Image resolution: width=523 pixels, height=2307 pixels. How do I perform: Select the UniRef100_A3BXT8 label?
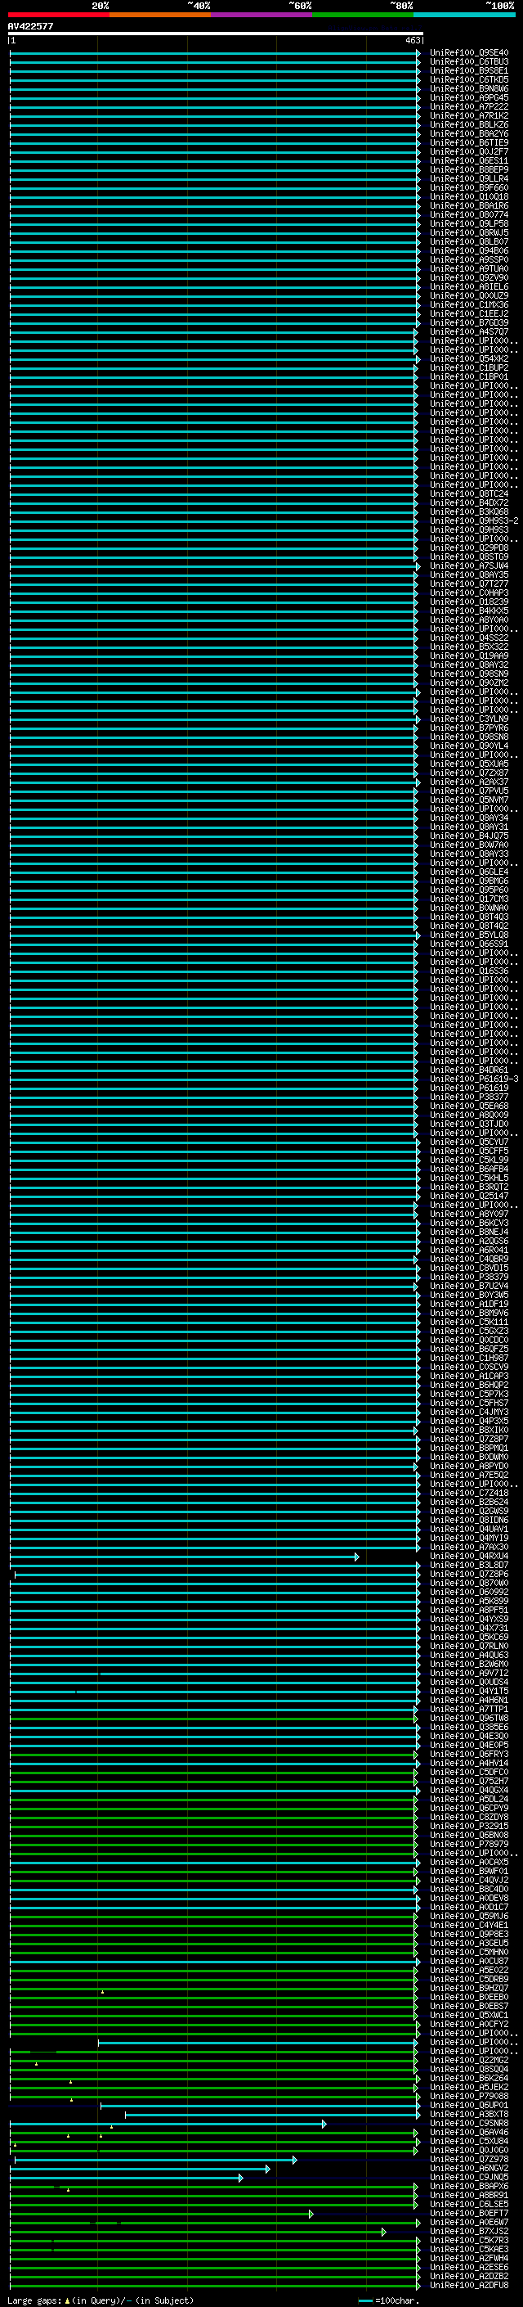point(468,2115)
